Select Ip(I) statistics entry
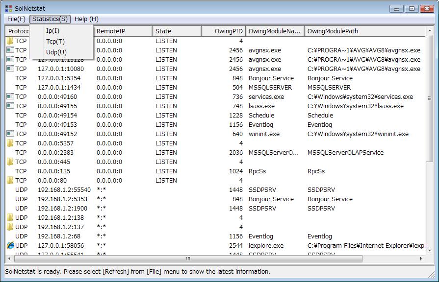The width and height of the screenshot is (439, 282). click(52, 31)
